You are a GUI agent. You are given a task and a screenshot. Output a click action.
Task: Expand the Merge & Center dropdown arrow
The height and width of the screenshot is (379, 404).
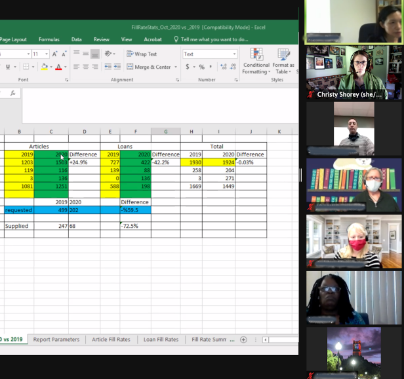point(176,67)
